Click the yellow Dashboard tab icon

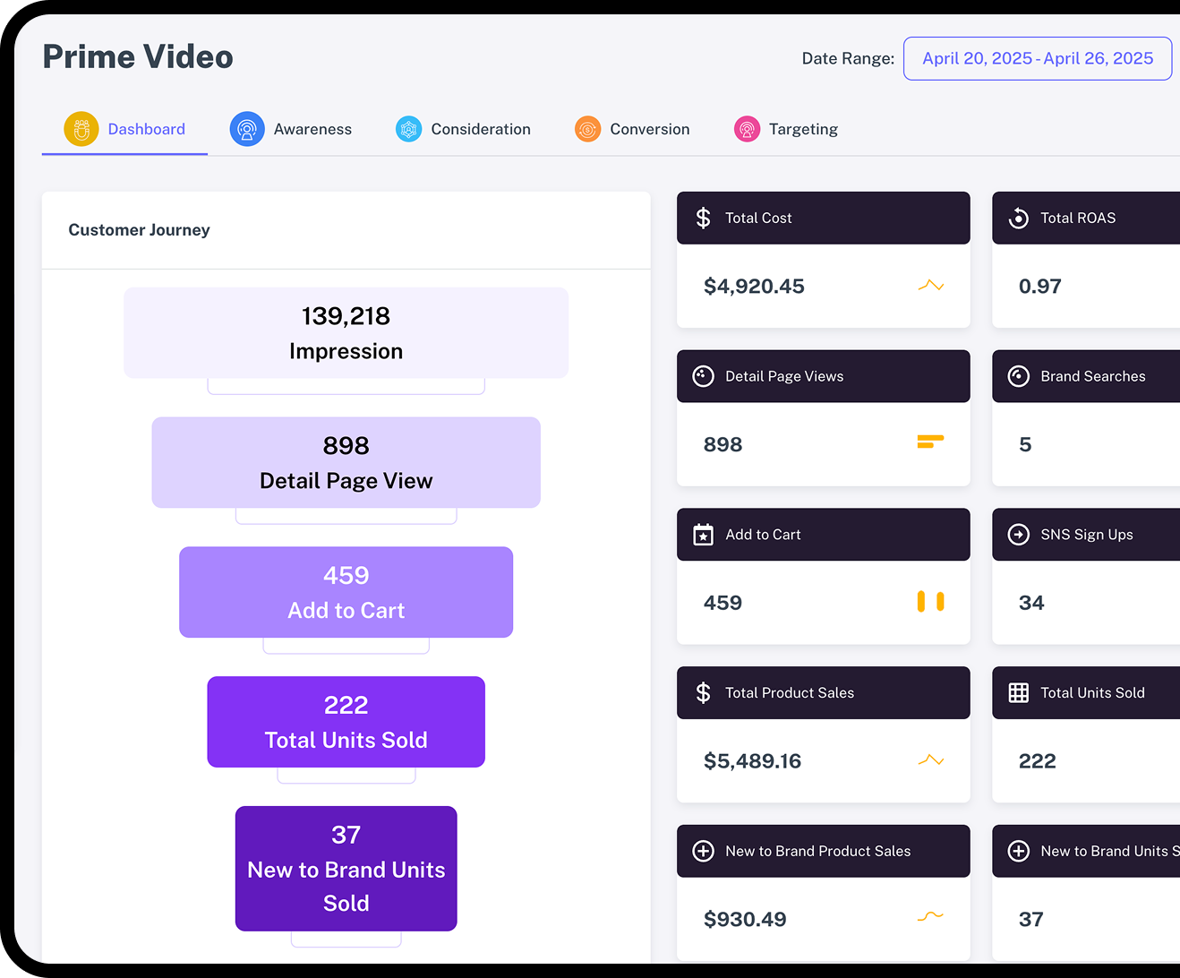(81, 129)
